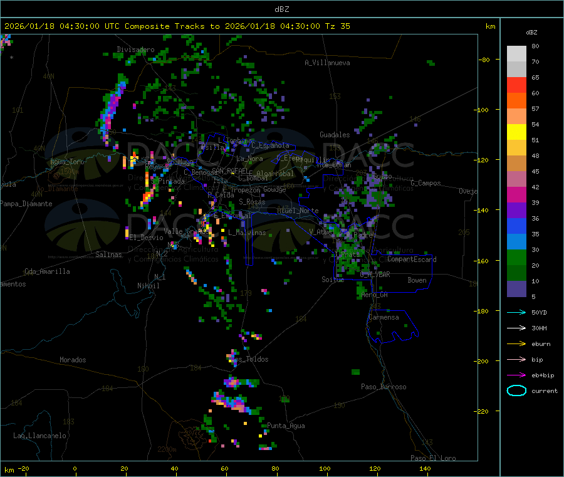
Task: Select the purple 36-39 dBZ color band
Action: [x=516, y=211]
